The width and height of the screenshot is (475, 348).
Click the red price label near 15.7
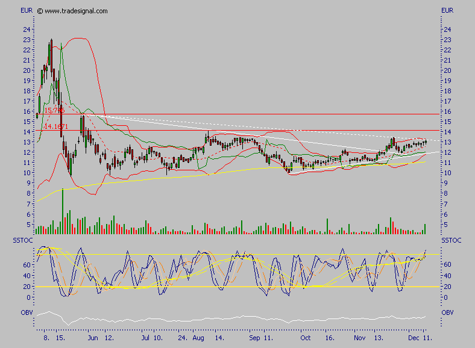[x=54, y=110]
